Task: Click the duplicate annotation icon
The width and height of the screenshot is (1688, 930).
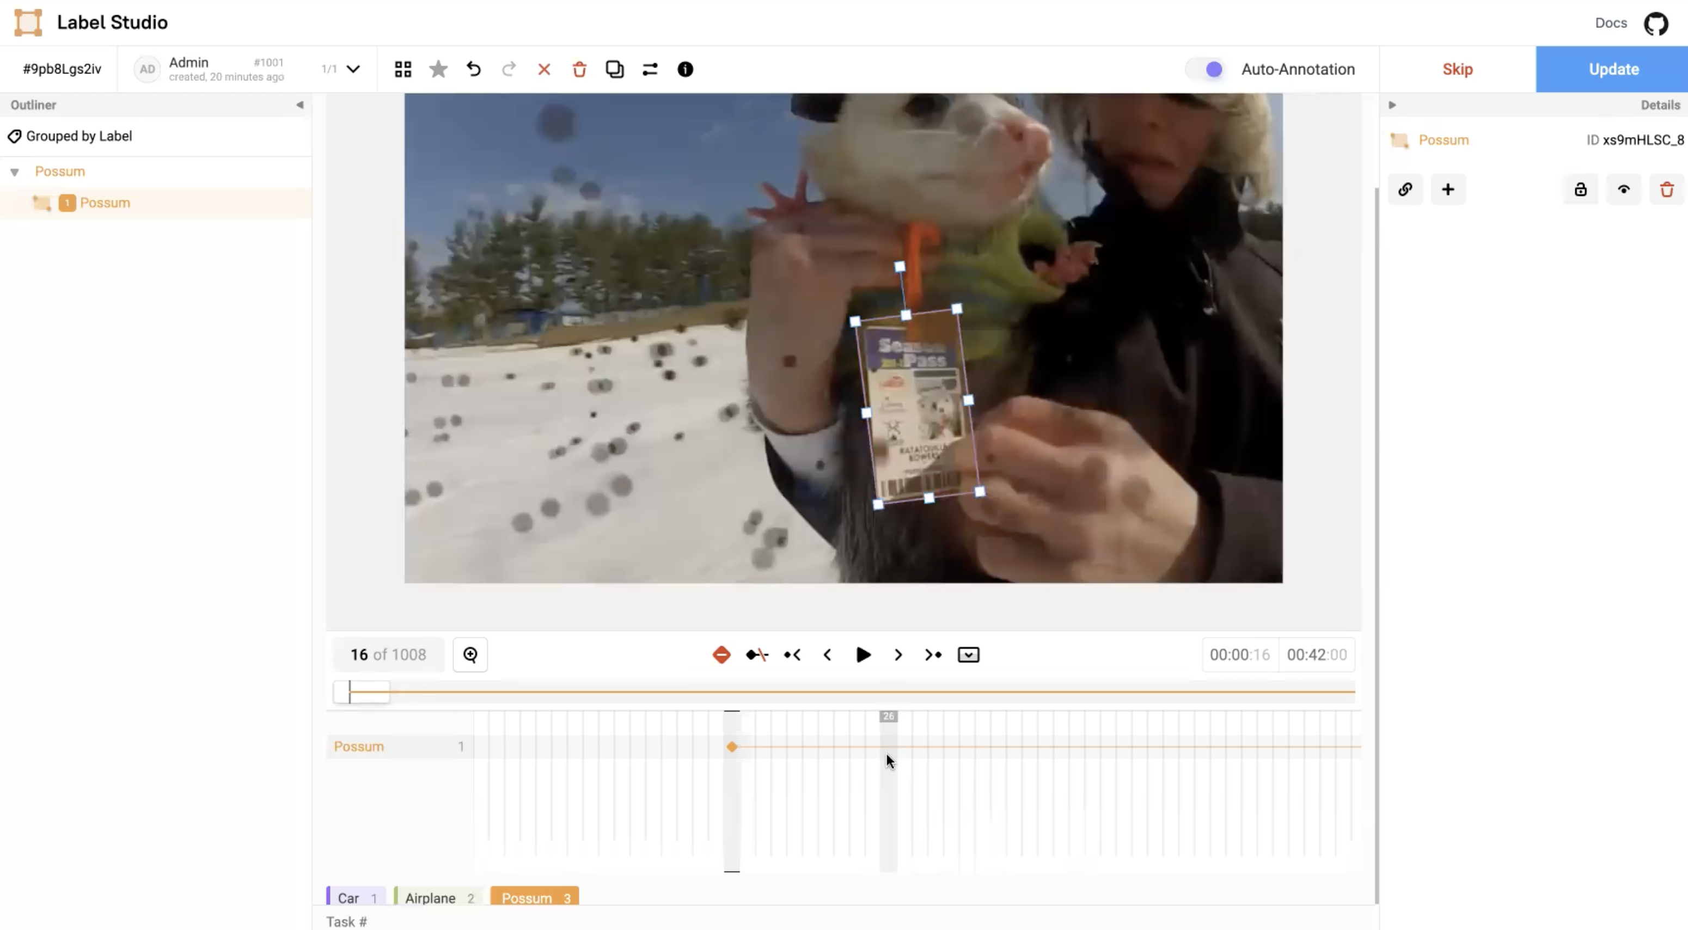Action: [x=615, y=69]
